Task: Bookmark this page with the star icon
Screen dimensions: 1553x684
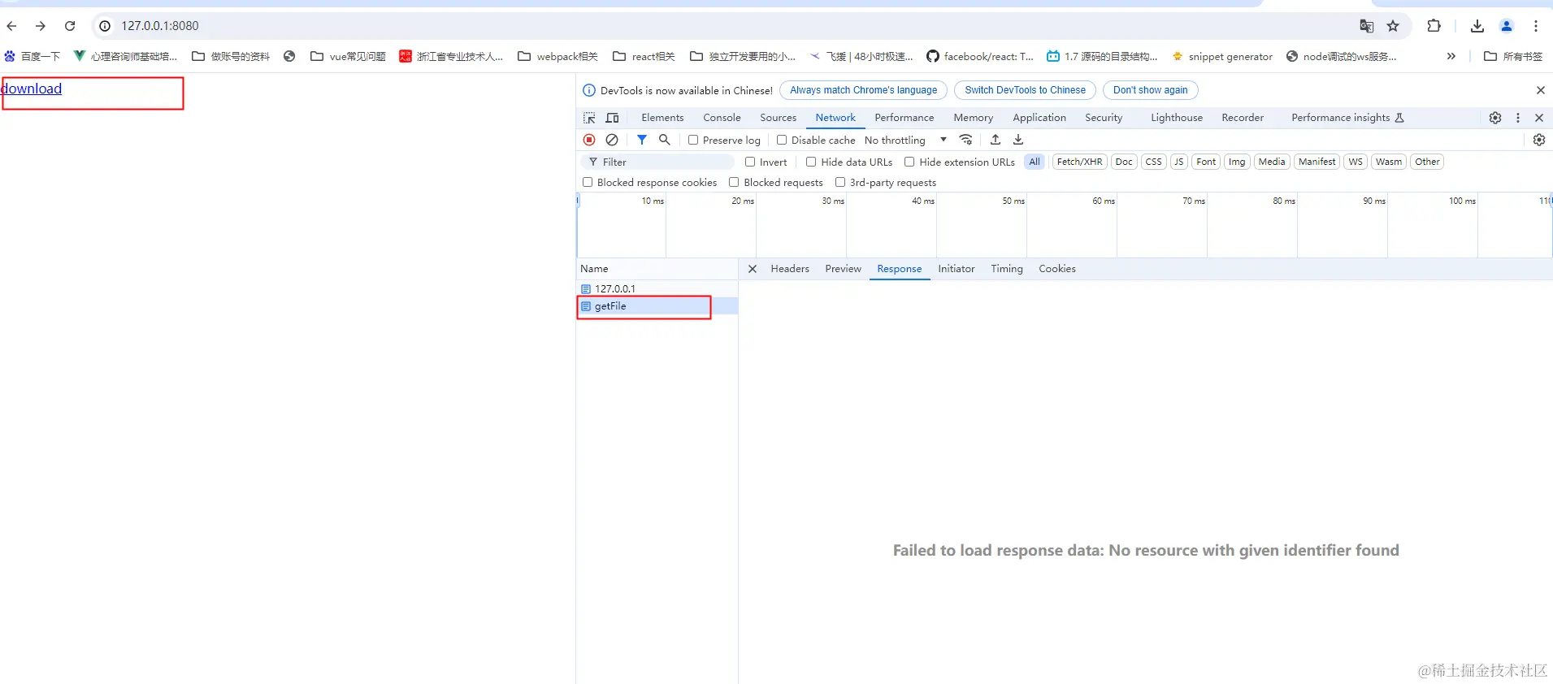Action: (x=1393, y=26)
